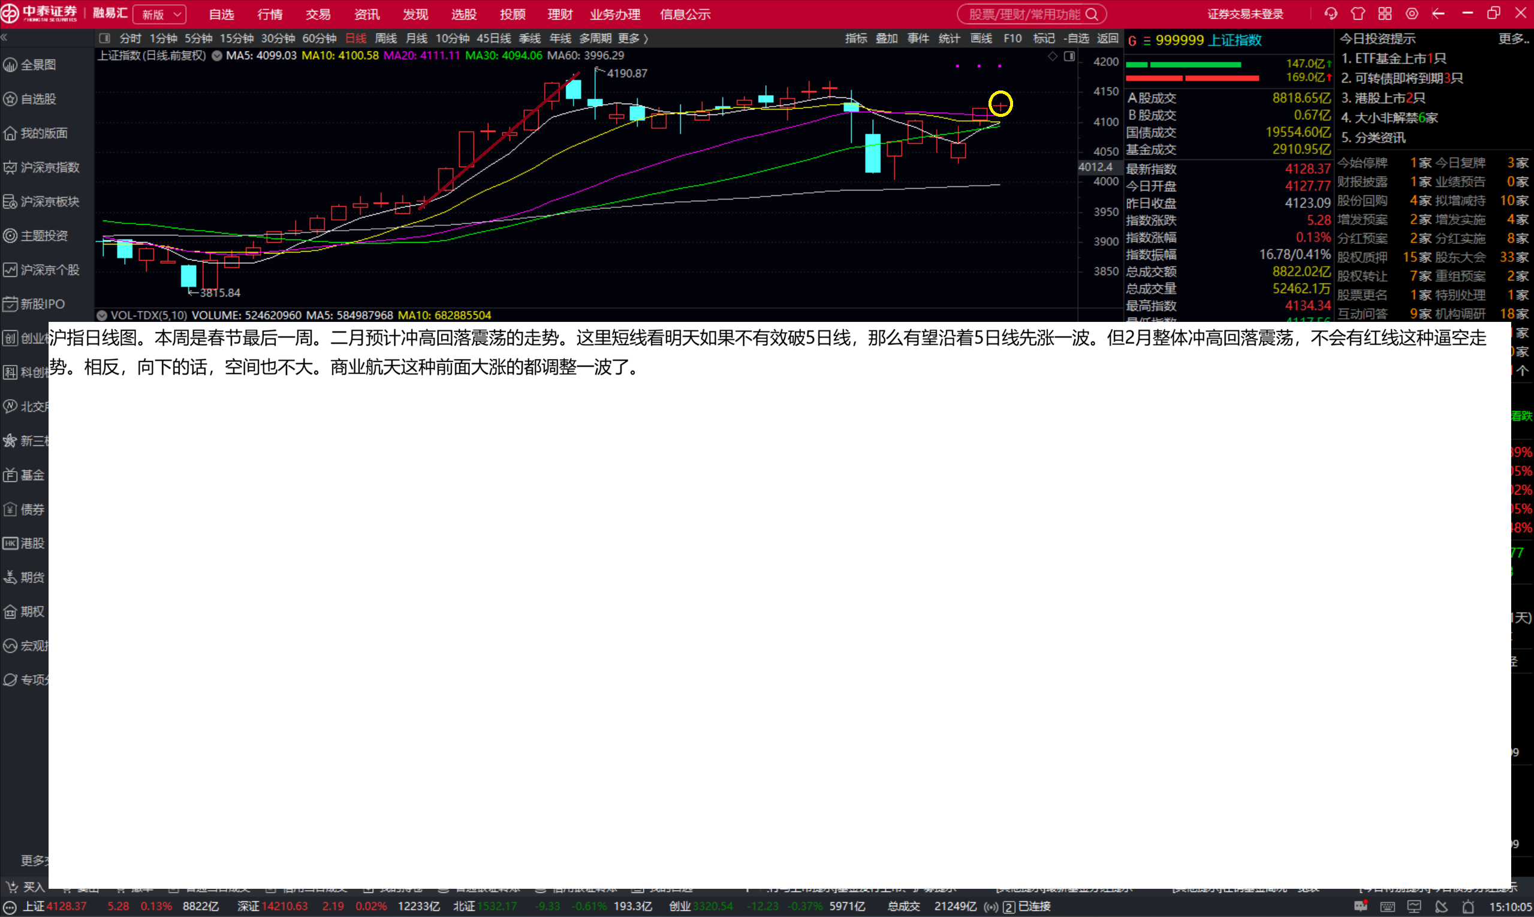Expand MA indicator dropdown arrow

[x=217, y=56]
